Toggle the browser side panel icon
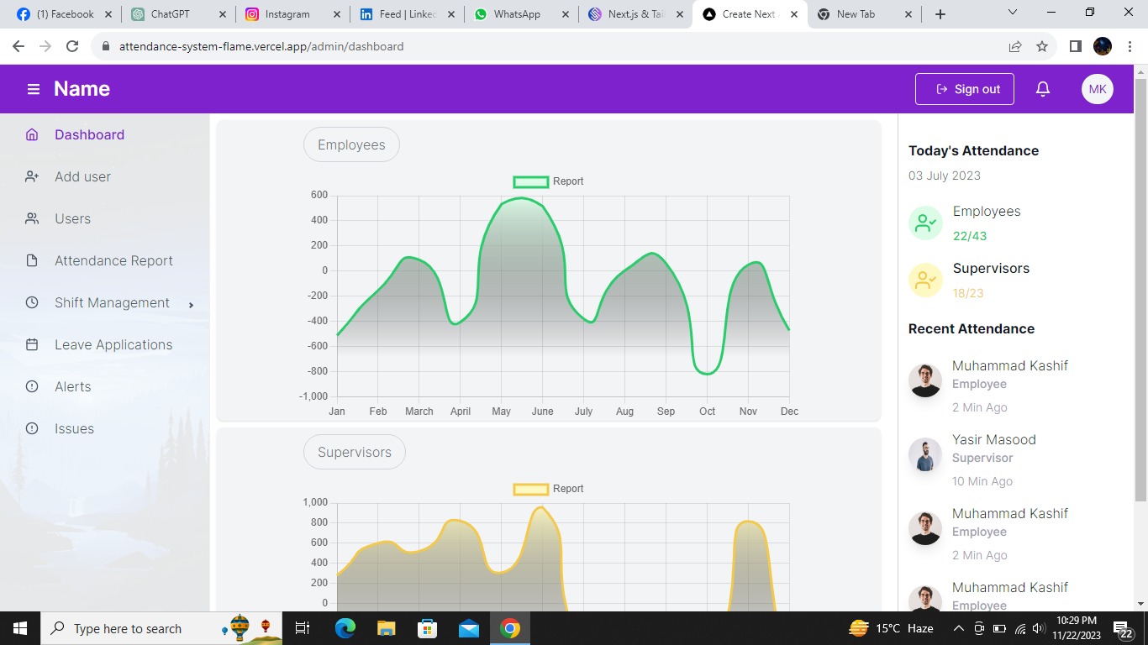The width and height of the screenshot is (1148, 645). click(x=1075, y=46)
